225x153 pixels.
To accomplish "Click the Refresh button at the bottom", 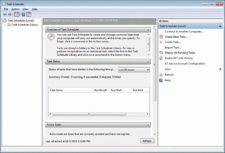I will tap(147, 141).
